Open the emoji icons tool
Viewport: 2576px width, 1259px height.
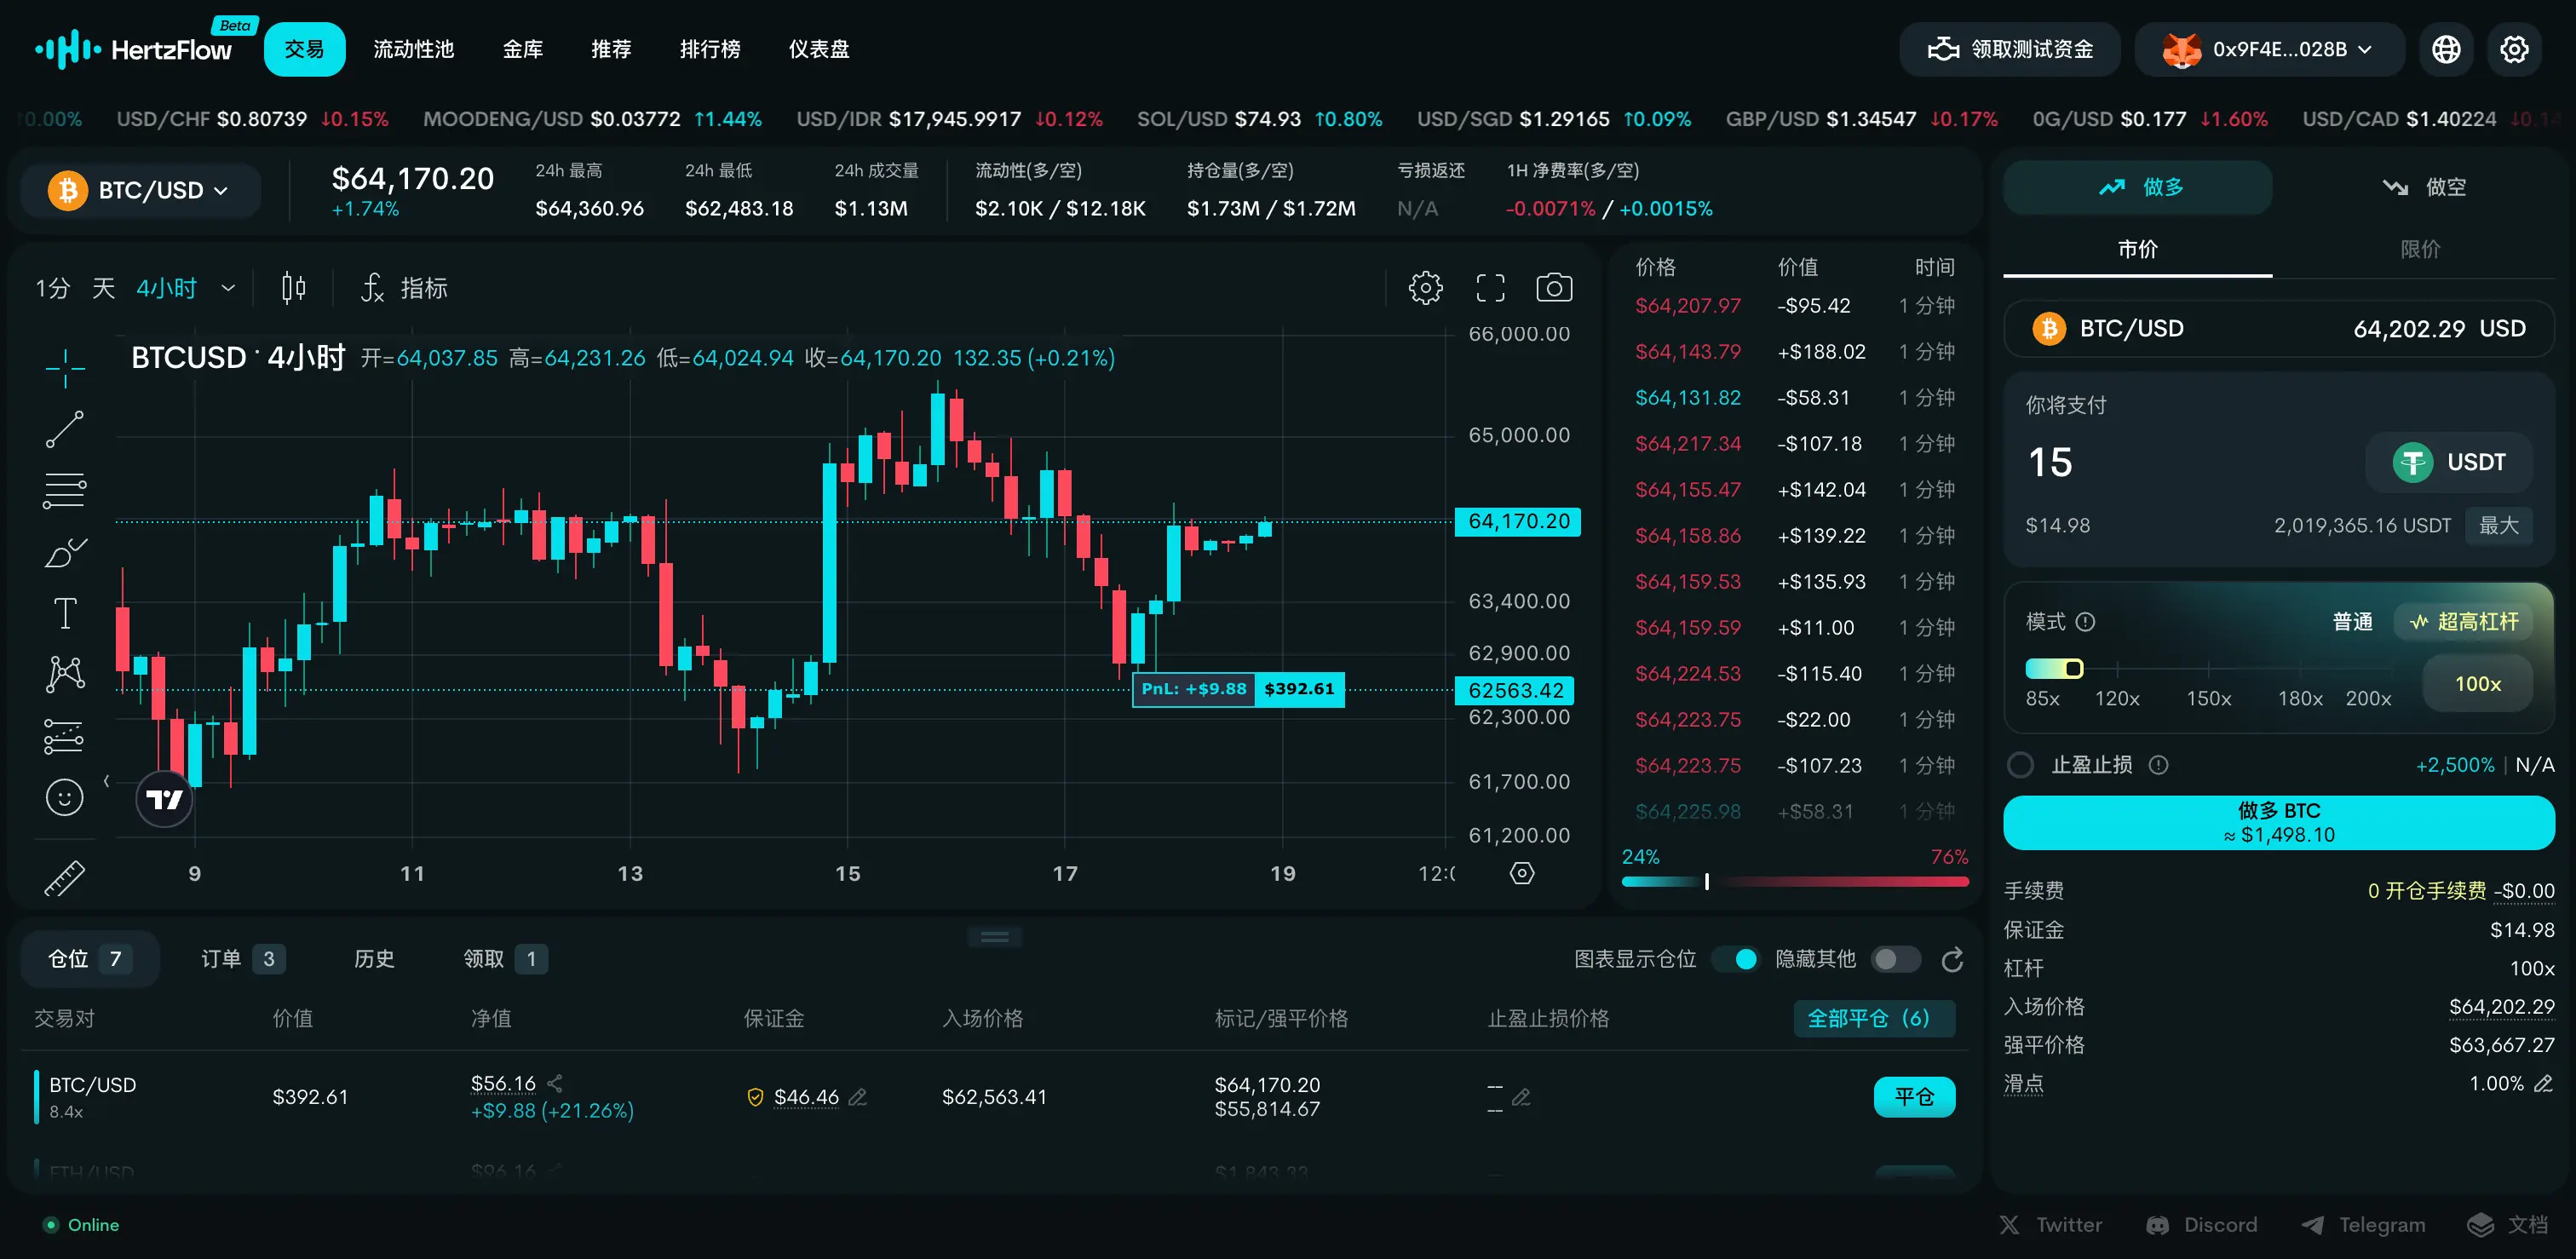[65, 797]
